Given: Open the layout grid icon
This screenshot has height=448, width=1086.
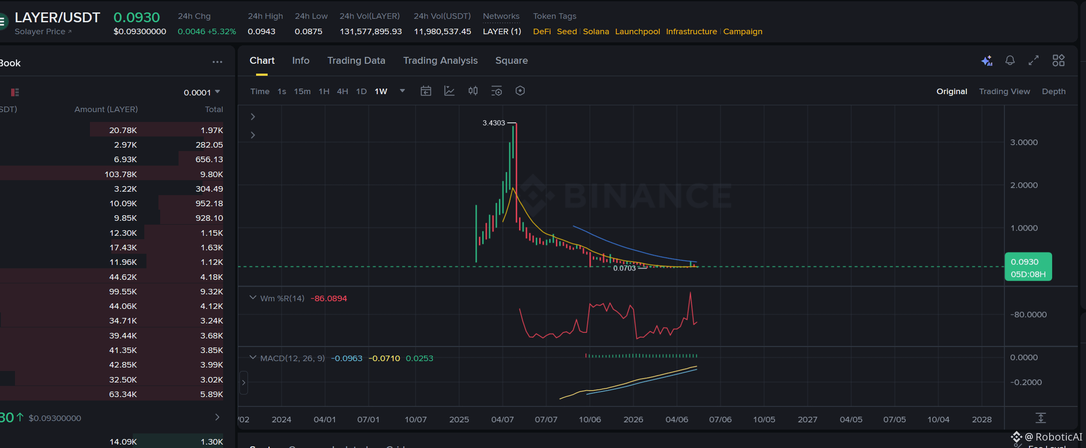Looking at the screenshot, I should [x=1059, y=60].
